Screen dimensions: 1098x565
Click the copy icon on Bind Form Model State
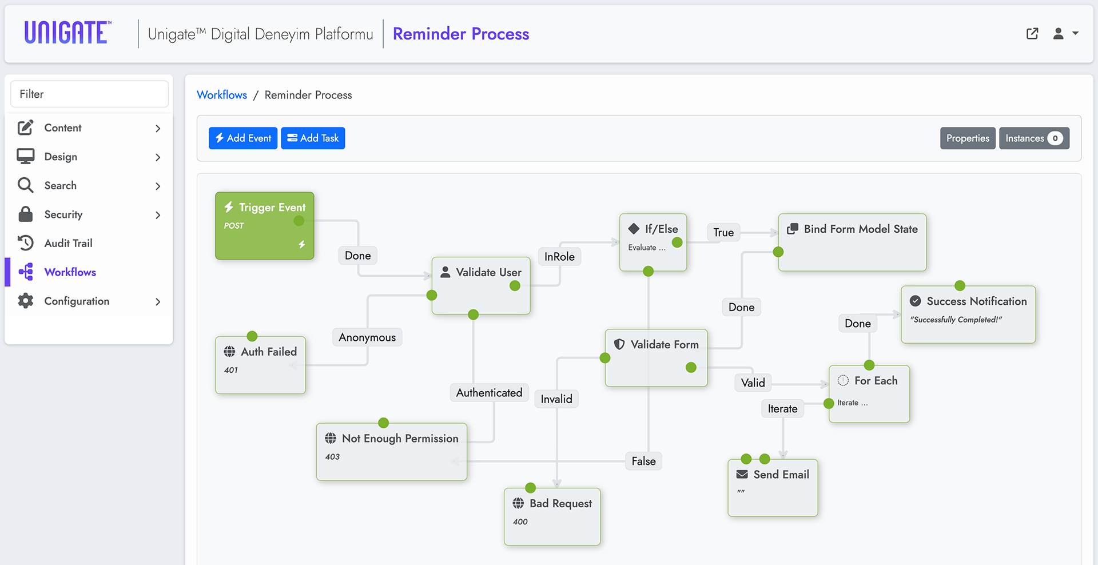tap(793, 229)
